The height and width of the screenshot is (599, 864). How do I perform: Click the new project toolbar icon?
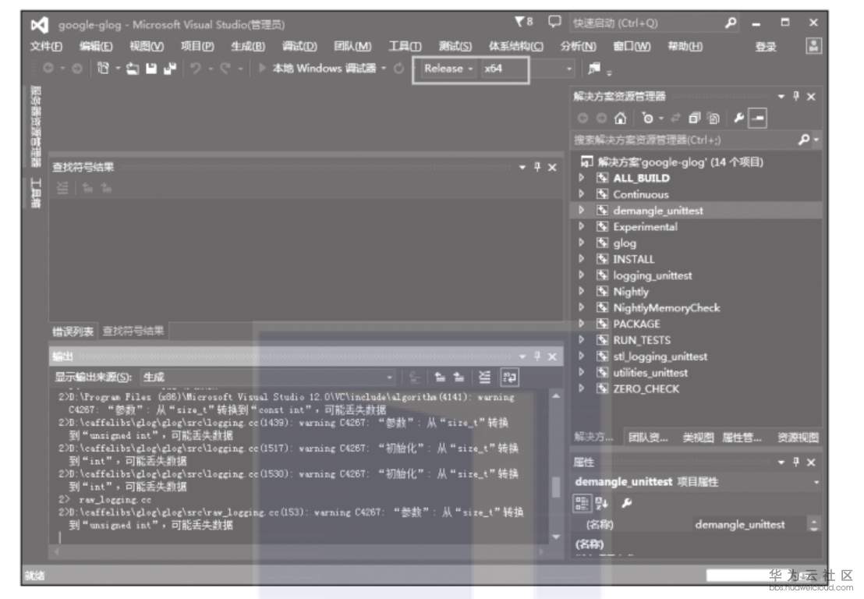[x=103, y=69]
